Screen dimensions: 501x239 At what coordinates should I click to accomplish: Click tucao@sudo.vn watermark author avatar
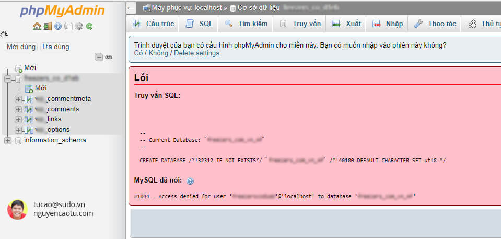click(x=17, y=210)
